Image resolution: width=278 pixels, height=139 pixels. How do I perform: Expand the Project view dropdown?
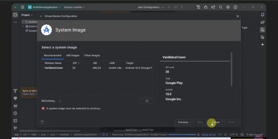[27, 15]
